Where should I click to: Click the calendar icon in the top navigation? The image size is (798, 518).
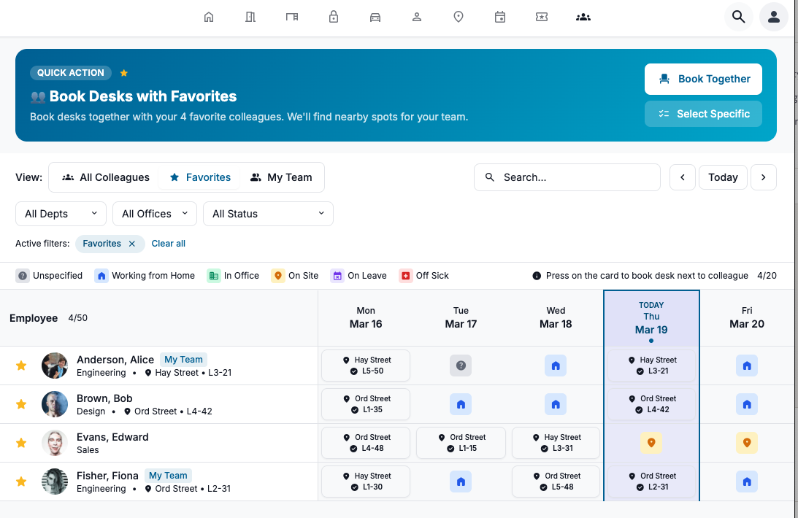tap(500, 17)
